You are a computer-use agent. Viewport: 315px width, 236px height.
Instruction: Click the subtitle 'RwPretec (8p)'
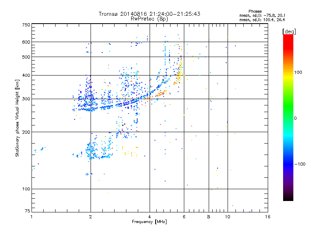tap(149, 19)
